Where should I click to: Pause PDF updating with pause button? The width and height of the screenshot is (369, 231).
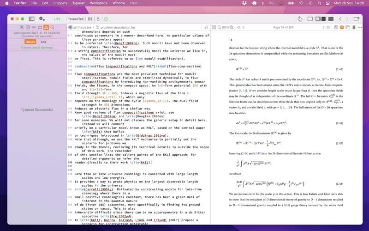pyautogui.click(x=354, y=27)
